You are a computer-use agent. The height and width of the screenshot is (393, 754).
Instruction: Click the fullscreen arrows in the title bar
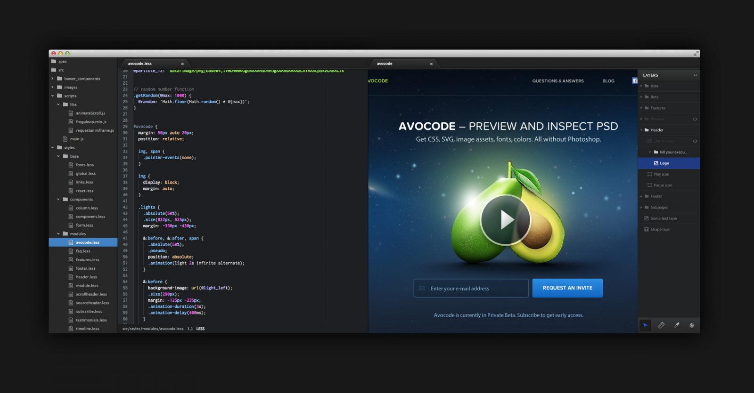[696, 54]
